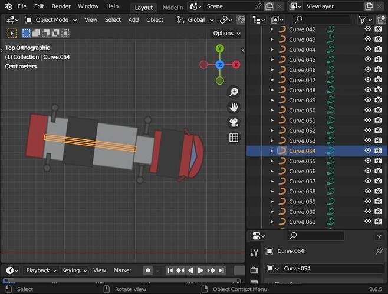The width and height of the screenshot is (388, 294).
Task: Open the viewport Add menu
Action: pyautogui.click(x=133, y=20)
